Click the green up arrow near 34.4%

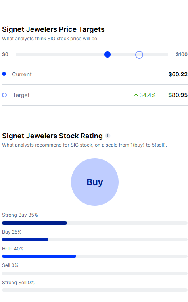click(136, 95)
